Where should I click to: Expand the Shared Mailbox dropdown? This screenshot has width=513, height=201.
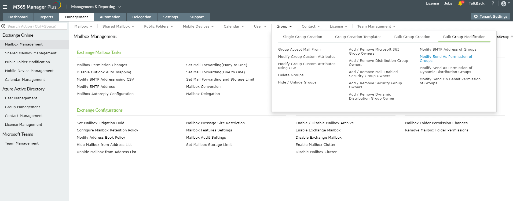click(118, 26)
